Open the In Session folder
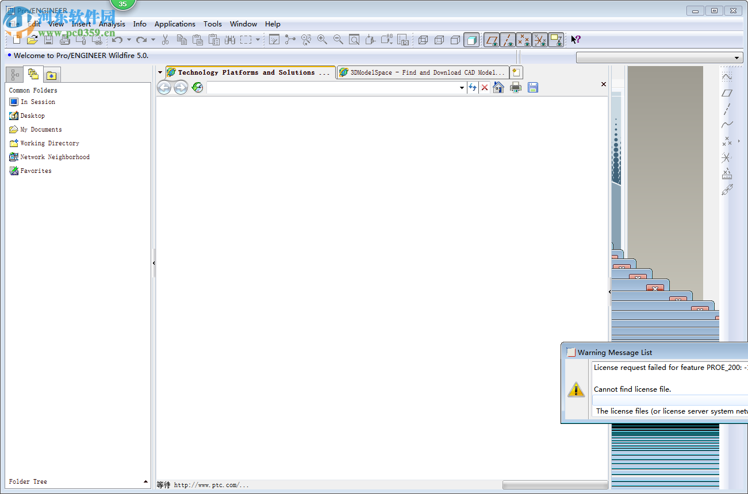This screenshot has height=494, width=748. point(32,102)
